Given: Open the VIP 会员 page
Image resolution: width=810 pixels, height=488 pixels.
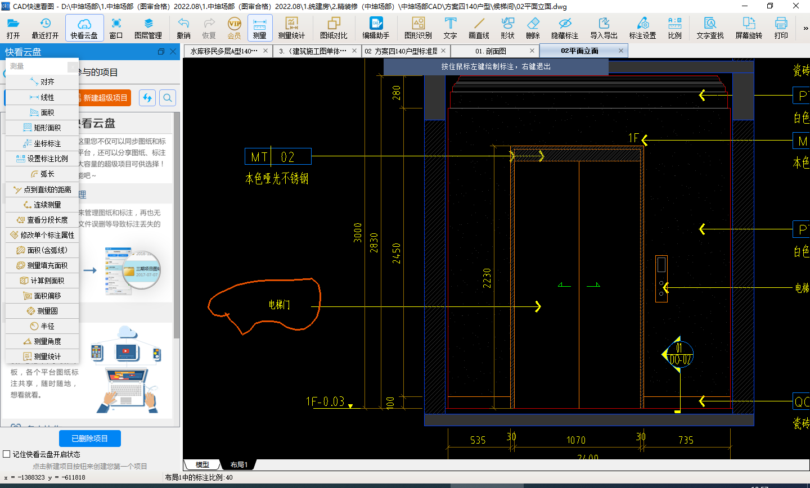Looking at the screenshot, I should (234, 28).
